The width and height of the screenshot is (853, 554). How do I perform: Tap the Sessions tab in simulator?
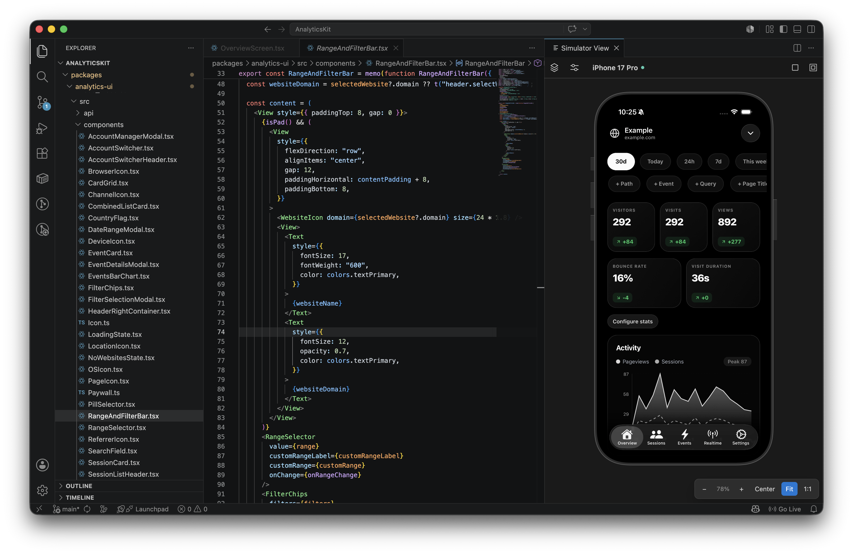[x=656, y=437]
